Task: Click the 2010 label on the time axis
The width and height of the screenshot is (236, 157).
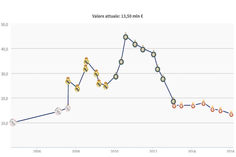Action: (114, 151)
